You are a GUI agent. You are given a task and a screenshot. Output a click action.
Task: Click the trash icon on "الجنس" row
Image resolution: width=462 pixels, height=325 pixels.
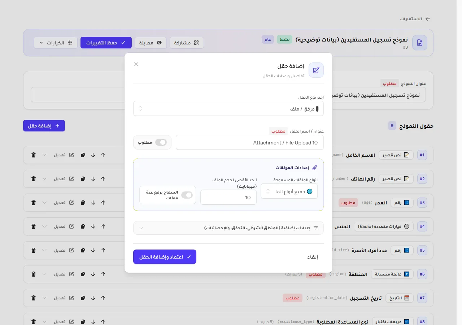34,226
